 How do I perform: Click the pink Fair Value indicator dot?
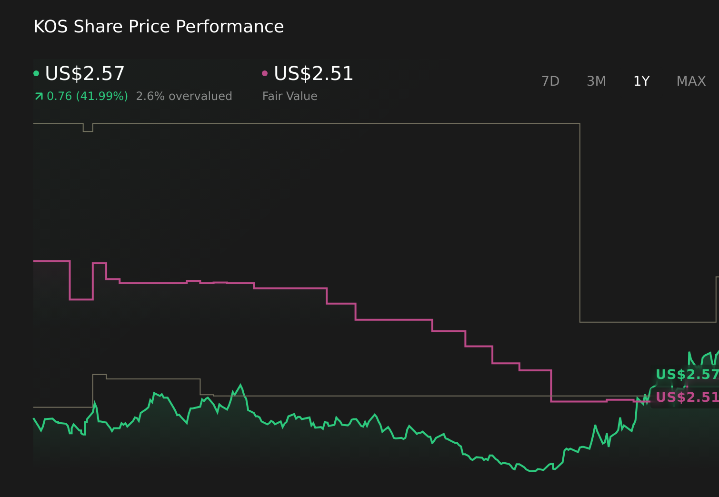point(265,73)
